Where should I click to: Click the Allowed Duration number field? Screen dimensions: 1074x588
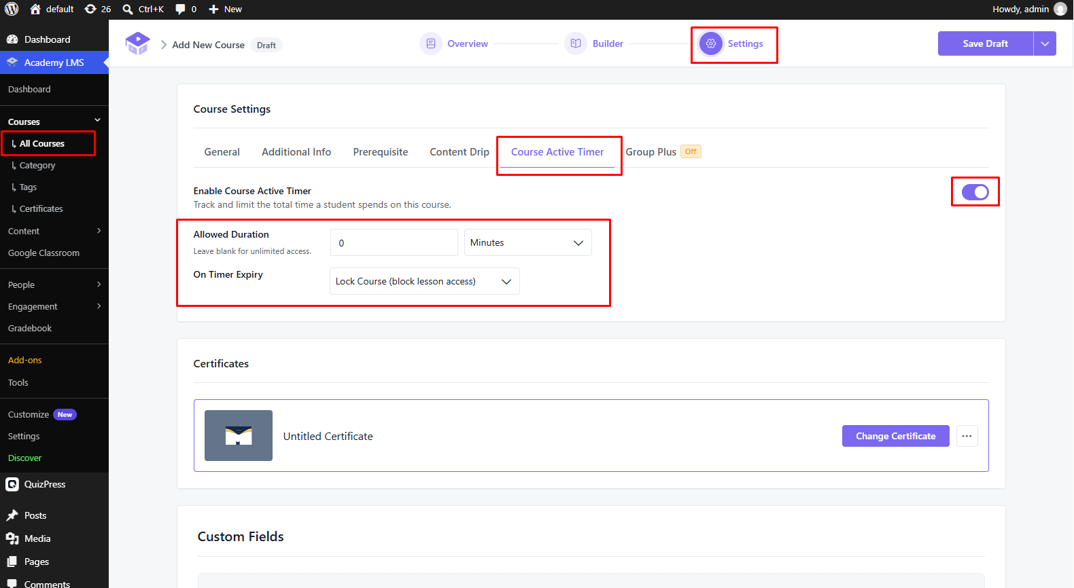point(394,242)
